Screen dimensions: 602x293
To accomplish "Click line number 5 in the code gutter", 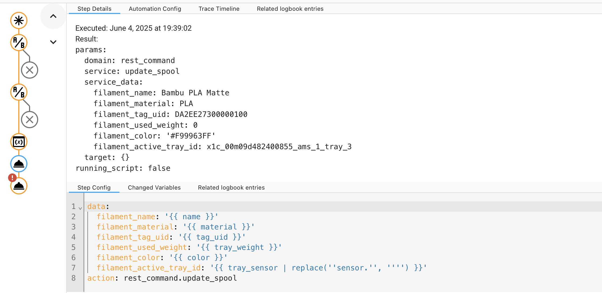I will click(73, 247).
